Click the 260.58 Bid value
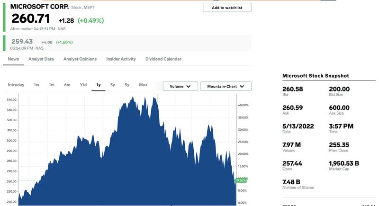This screenshot has width=379, height=206. pos(292,89)
